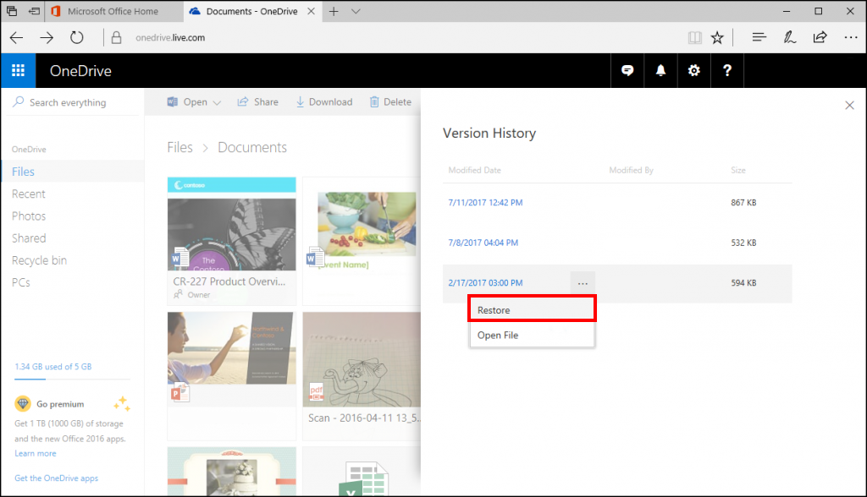Viewport: 867px width, 497px height.
Task: Click Download in the toolbar
Action: [324, 102]
